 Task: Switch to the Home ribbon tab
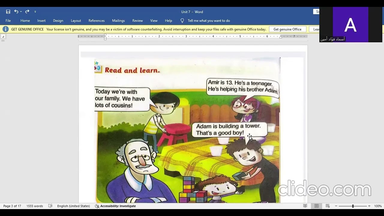pos(25,21)
